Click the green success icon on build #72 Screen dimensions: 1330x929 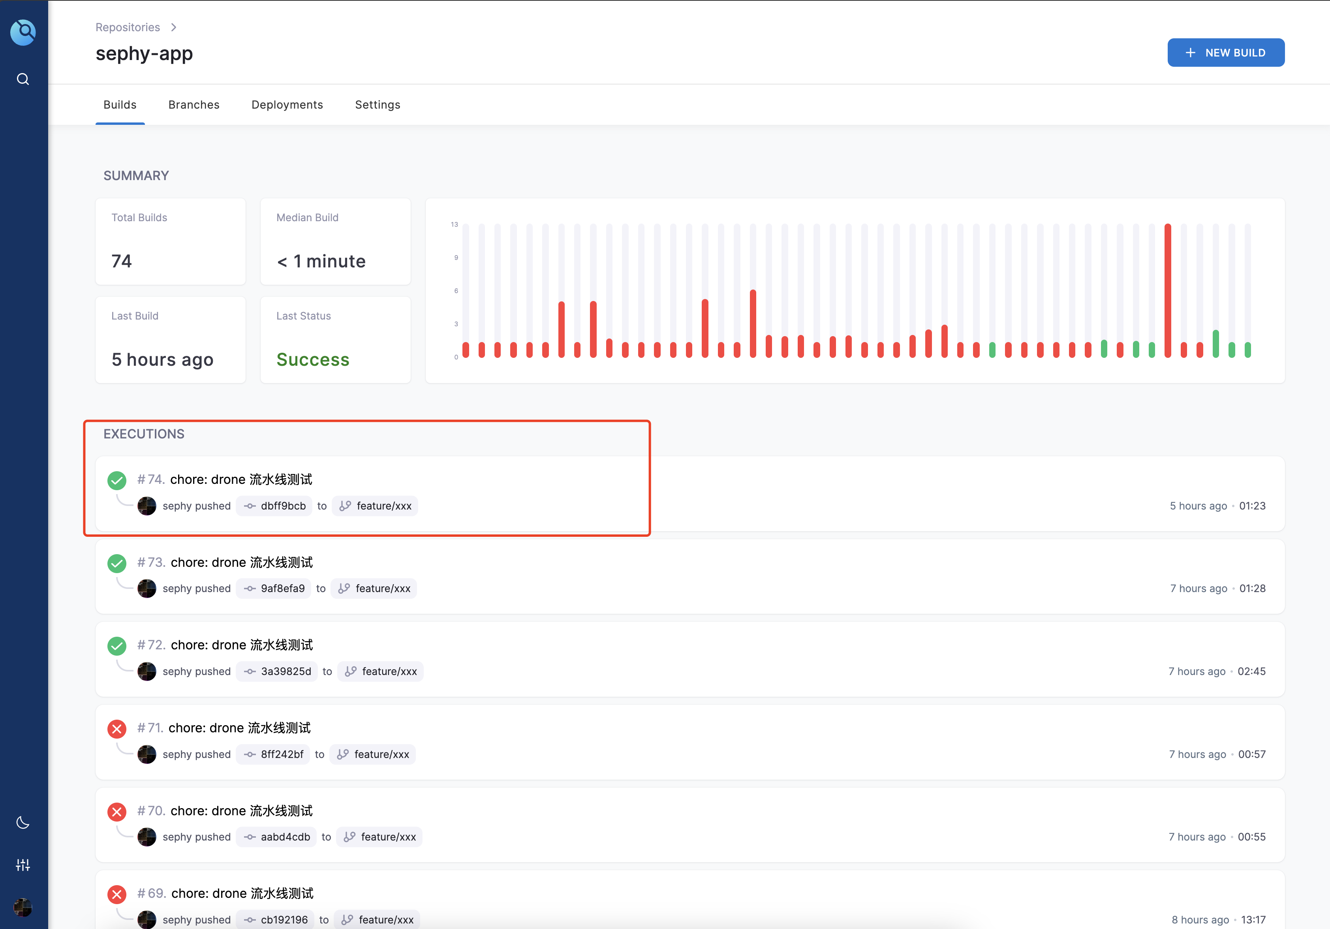pyautogui.click(x=117, y=646)
